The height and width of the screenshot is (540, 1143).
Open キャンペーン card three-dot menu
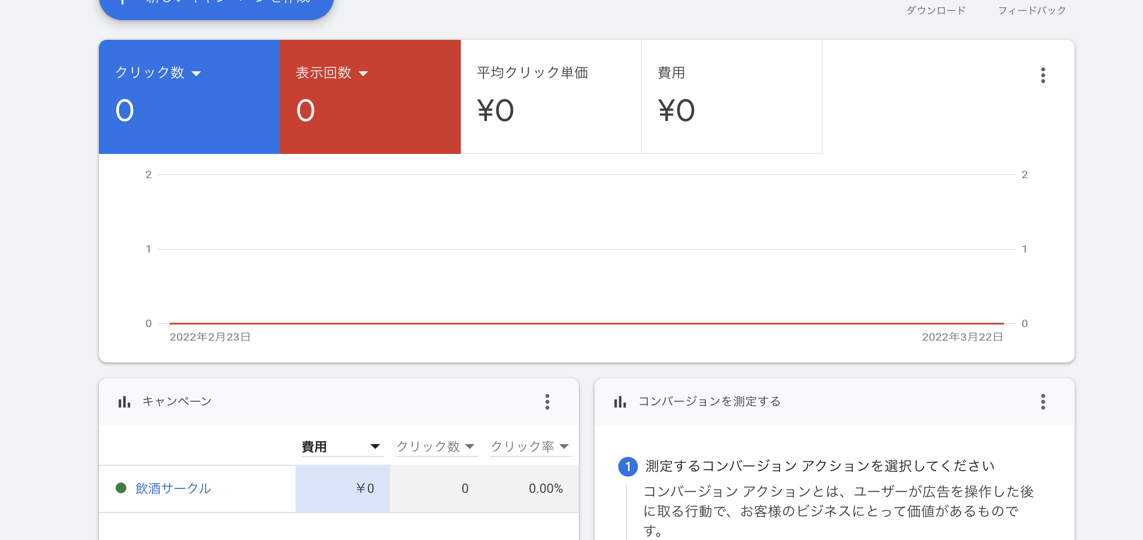coord(547,402)
